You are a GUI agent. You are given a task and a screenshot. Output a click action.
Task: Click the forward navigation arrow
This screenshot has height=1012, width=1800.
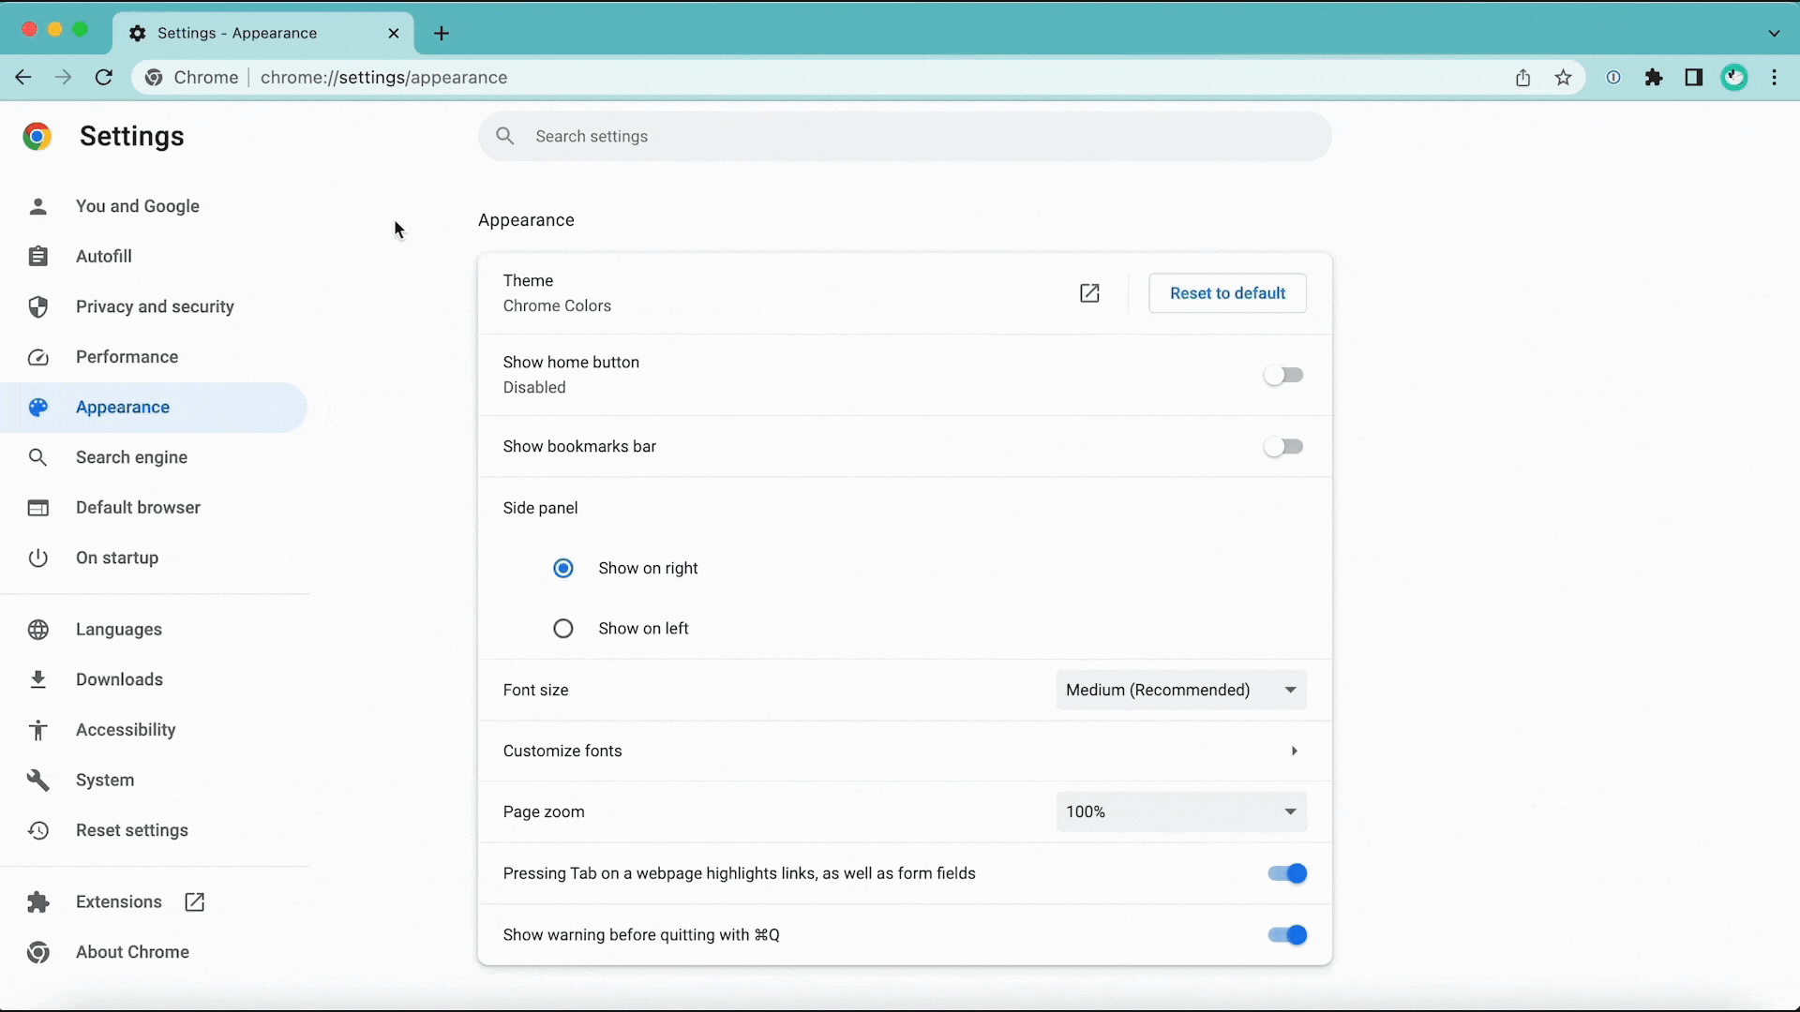pos(64,78)
